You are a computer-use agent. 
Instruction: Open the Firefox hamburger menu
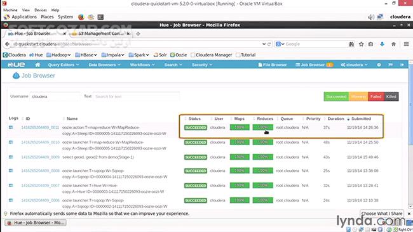pyautogui.click(x=406, y=44)
